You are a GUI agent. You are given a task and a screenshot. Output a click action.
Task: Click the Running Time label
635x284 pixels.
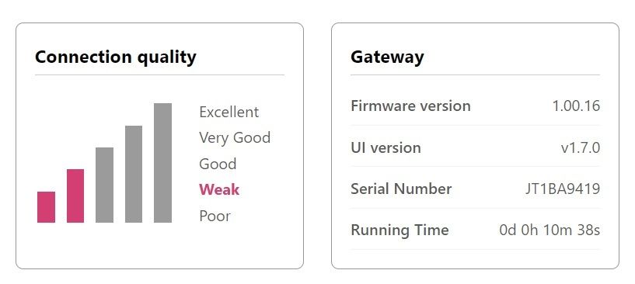pos(399,230)
